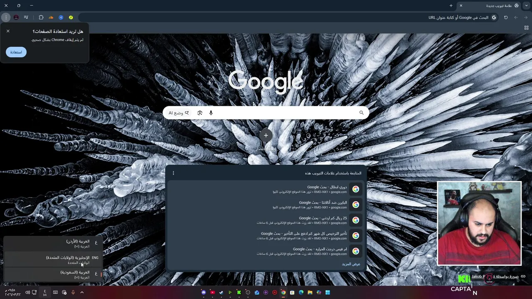Open the تأخير الترخيص كل شهر entry
532x299 pixels.
click(266, 235)
